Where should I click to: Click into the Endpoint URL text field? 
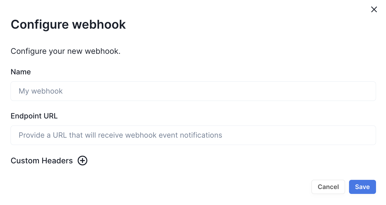pyautogui.click(x=193, y=135)
